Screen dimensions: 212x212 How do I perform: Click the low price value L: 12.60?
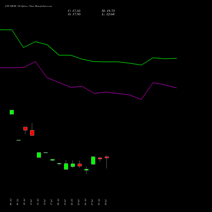click(x=108, y=14)
